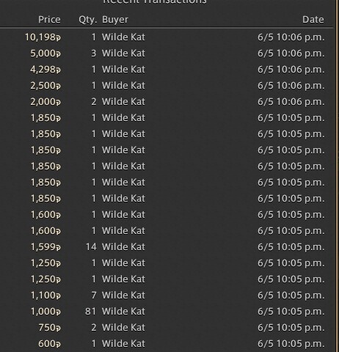Click gil icon next to 600
Image resolution: width=339 pixels, height=352 pixels.
[x=58, y=345]
